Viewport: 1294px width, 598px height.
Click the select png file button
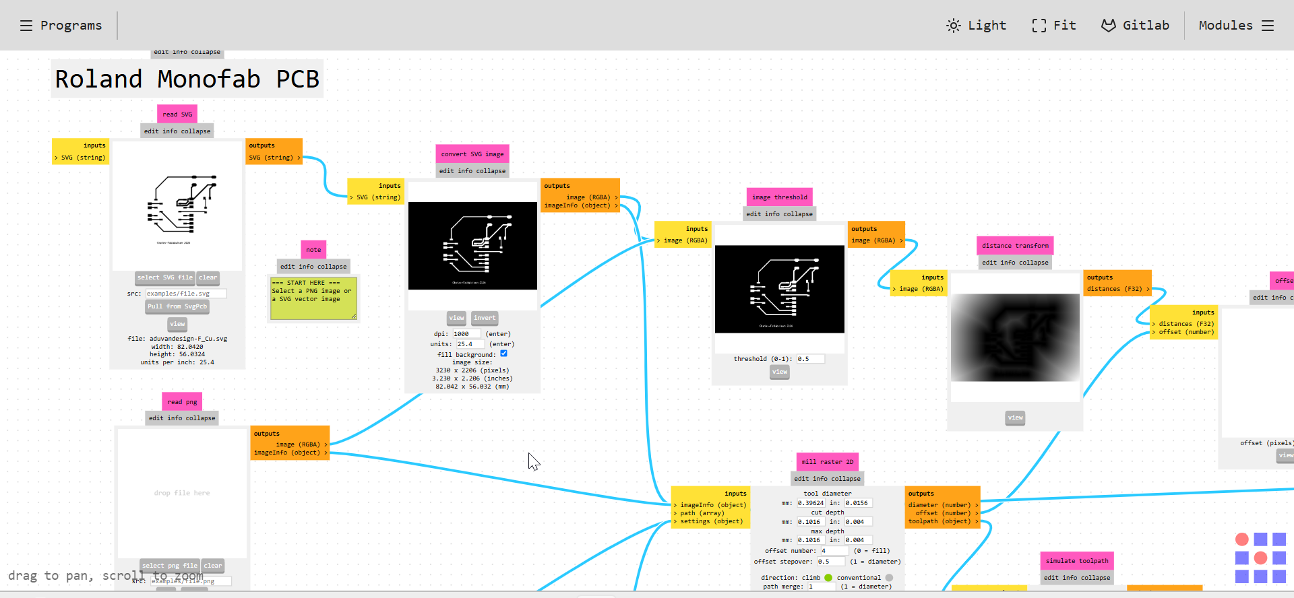(170, 566)
